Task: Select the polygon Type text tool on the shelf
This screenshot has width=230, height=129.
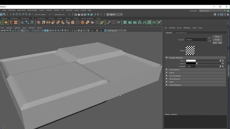Action: point(11,22)
